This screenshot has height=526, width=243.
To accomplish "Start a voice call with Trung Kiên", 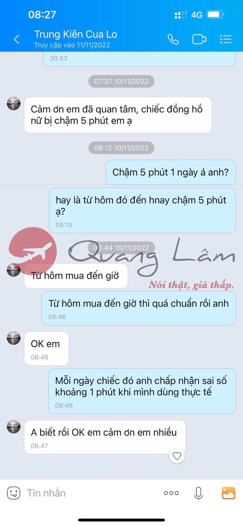I will [x=173, y=39].
